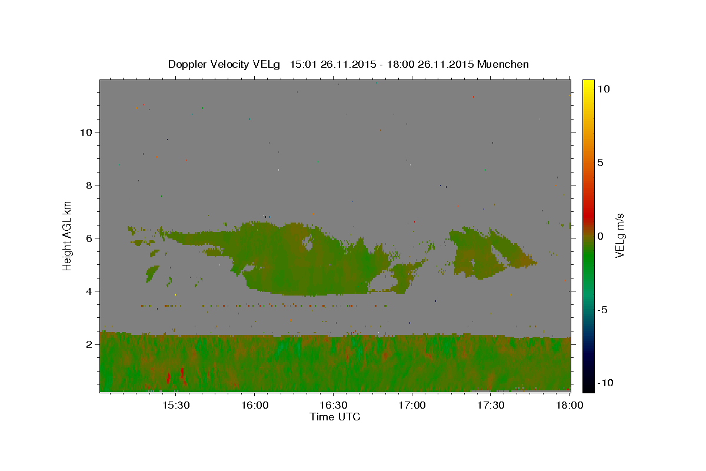Click the black bottom of the colorbar
This screenshot has width=706, height=471.
pyautogui.click(x=588, y=386)
